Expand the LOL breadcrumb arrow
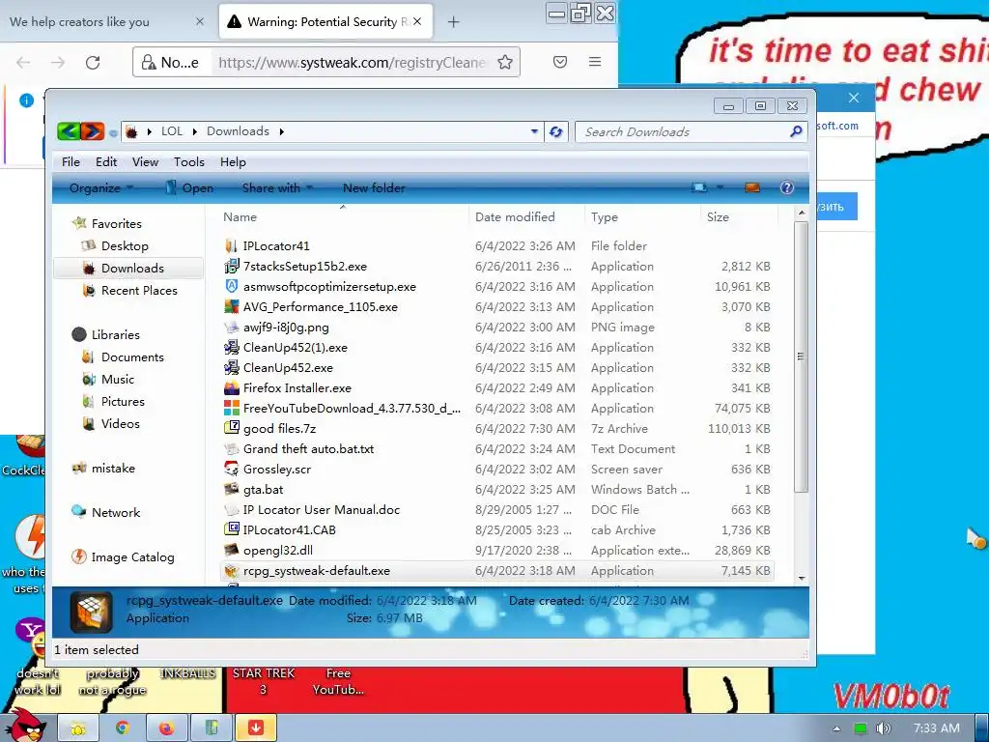The image size is (989, 742). (x=194, y=131)
